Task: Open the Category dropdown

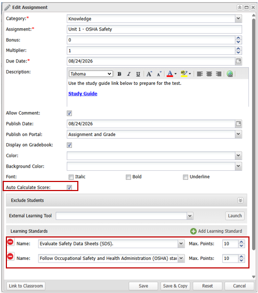Action: (238, 19)
